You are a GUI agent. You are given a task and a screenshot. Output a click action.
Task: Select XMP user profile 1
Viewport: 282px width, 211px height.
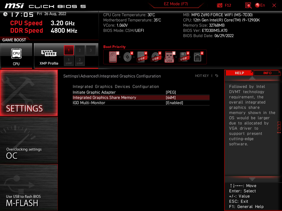69,61
